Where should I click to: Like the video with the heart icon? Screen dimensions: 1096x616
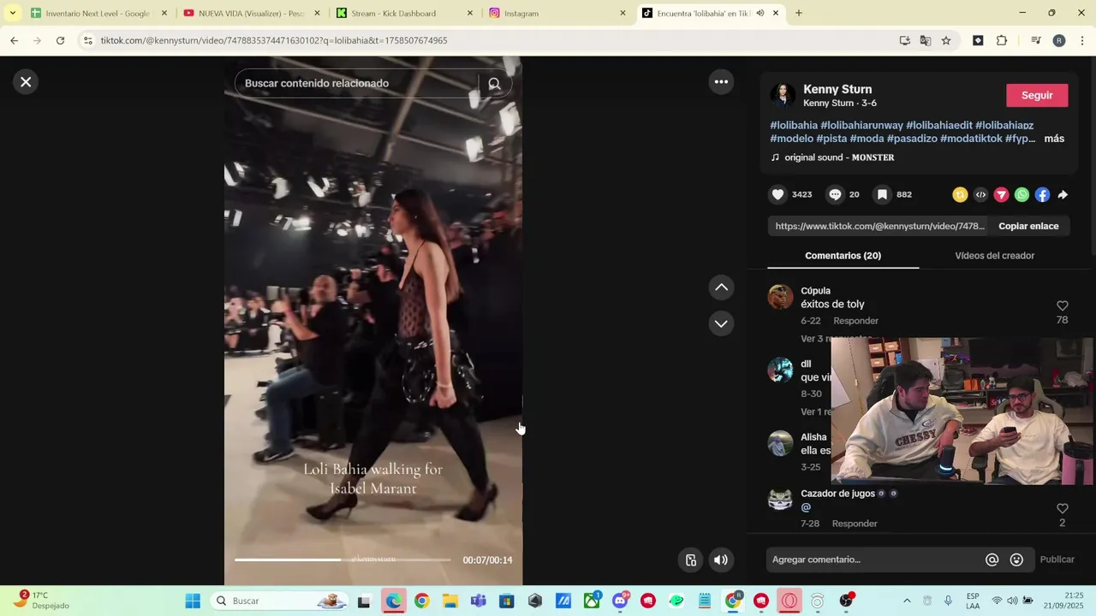(x=777, y=195)
